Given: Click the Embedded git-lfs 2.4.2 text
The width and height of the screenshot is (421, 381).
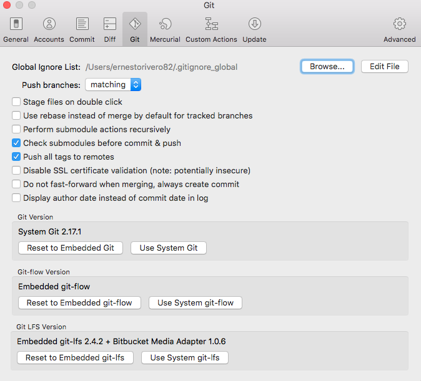Looking at the screenshot, I should [121, 342].
